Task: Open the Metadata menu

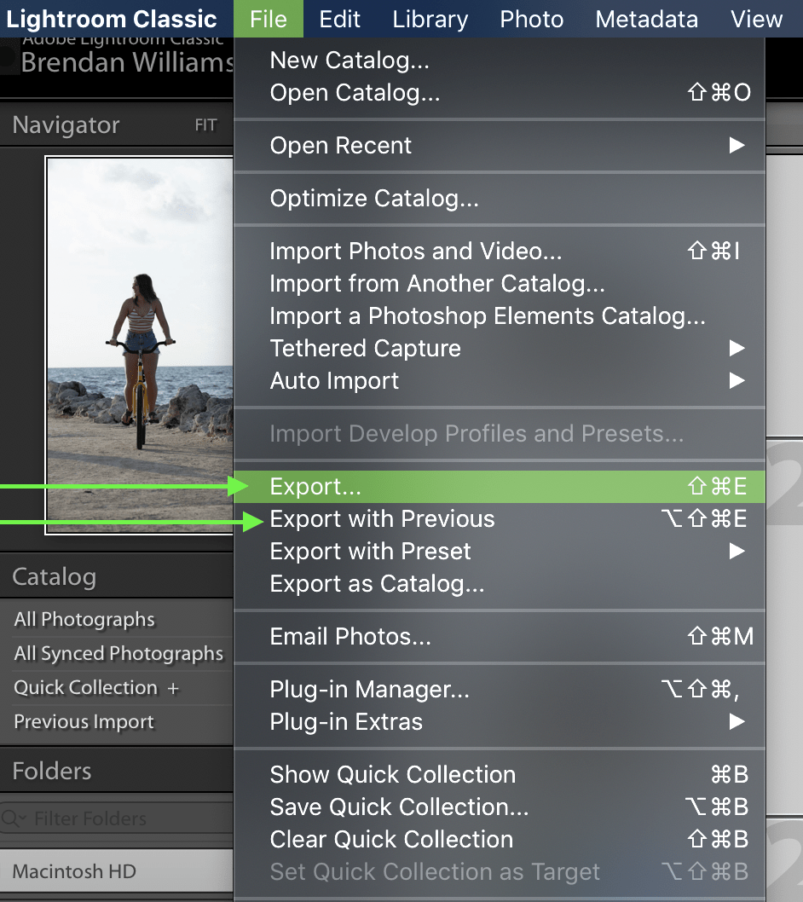Action: (x=646, y=19)
